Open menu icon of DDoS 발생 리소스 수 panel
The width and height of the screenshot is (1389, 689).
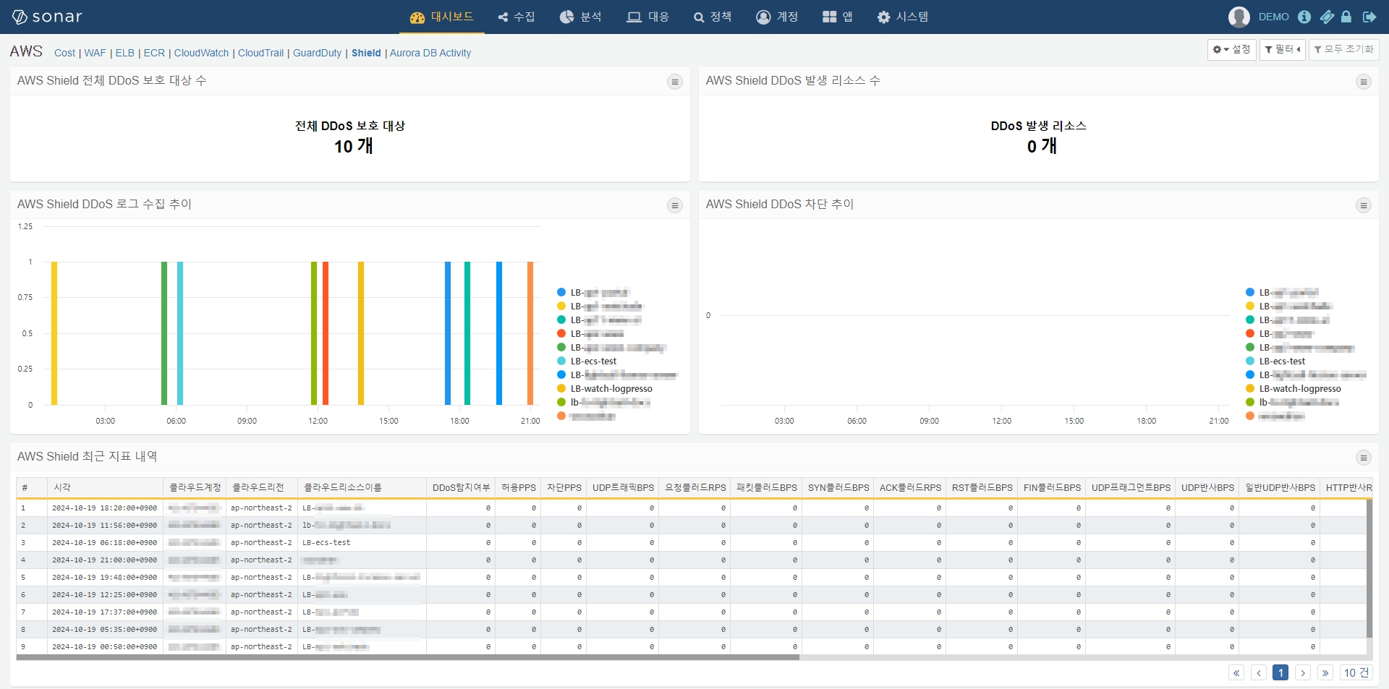(1364, 82)
